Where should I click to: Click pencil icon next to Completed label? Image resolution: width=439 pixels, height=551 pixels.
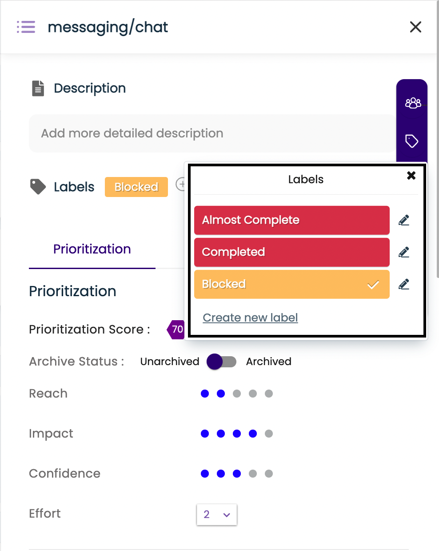(x=404, y=252)
